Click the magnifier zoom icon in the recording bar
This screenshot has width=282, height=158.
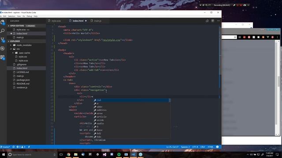coord(207,5)
